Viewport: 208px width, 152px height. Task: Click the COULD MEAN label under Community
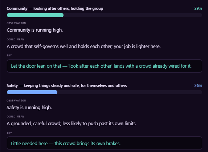click(x=15, y=40)
